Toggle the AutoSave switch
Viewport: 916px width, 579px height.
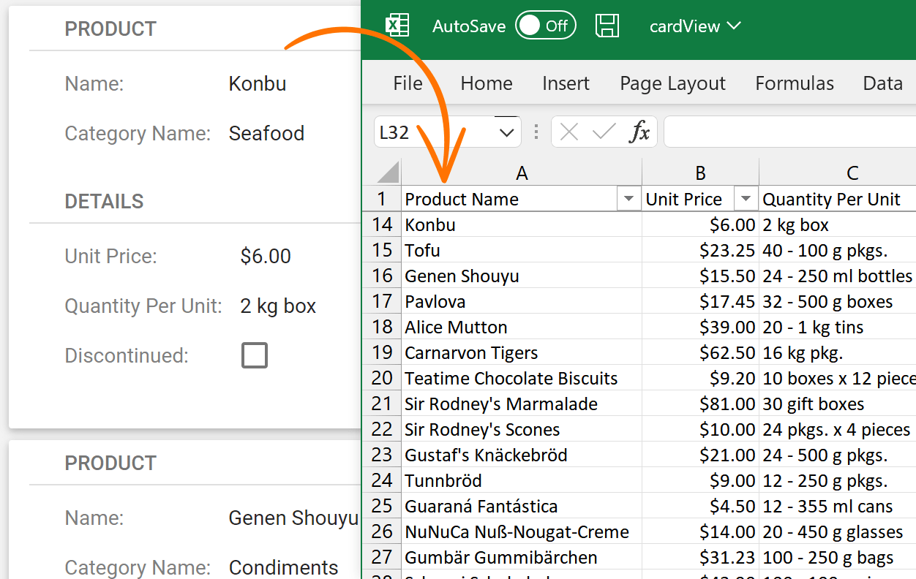coord(545,26)
